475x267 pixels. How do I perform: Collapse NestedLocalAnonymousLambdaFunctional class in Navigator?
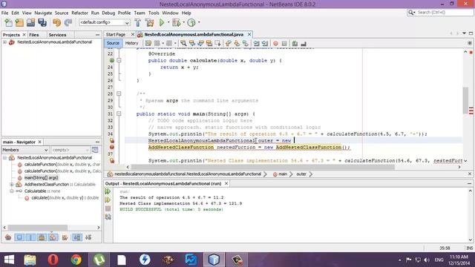pyautogui.click(x=5, y=158)
